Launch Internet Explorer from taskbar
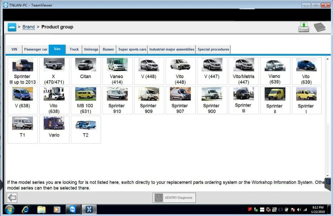This screenshot has width=333, height=216. pyautogui.click(x=25, y=210)
